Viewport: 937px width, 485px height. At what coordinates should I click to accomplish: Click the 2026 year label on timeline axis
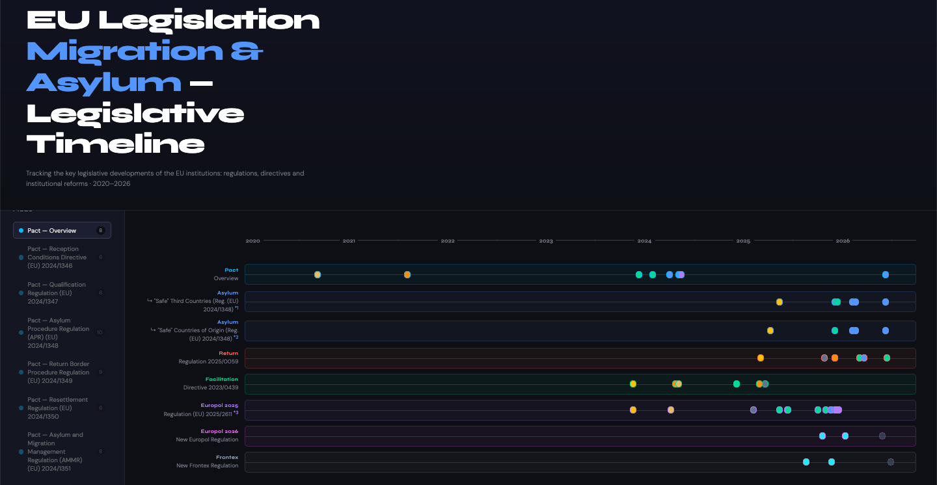click(843, 241)
